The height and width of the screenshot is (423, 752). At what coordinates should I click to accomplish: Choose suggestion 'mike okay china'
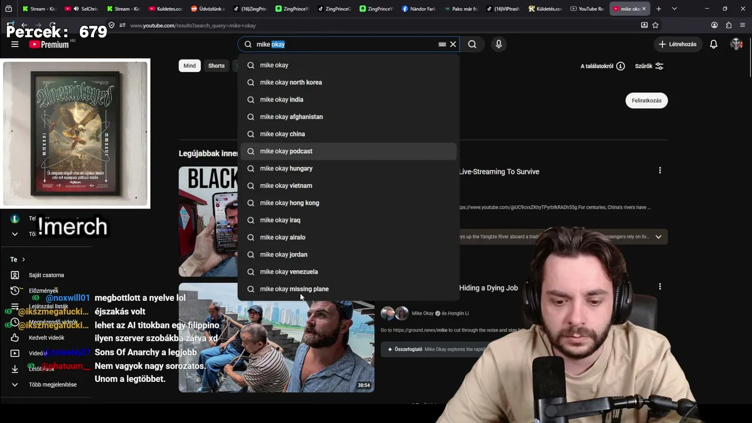[x=348, y=134]
